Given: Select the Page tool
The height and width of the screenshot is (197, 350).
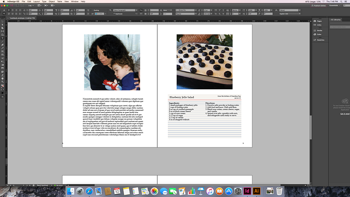Looking at the screenshot, I should [x=3, y=28].
